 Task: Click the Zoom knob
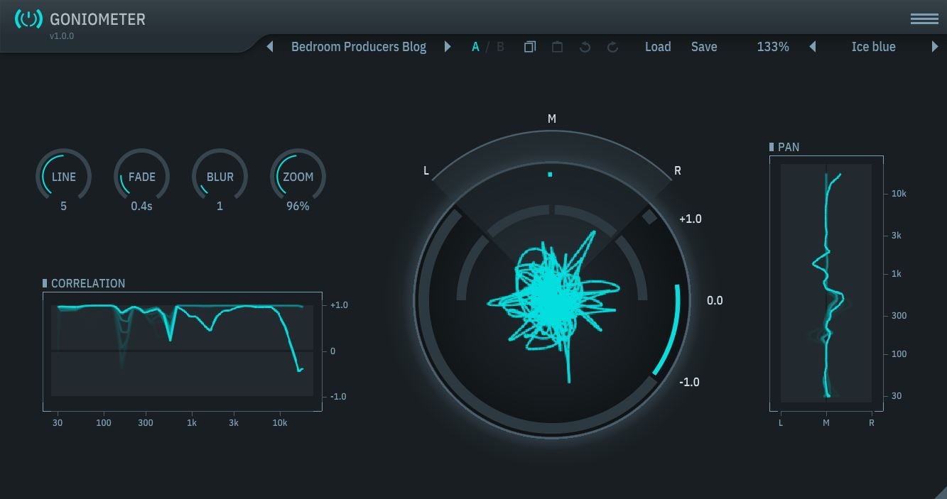[x=298, y=177]
